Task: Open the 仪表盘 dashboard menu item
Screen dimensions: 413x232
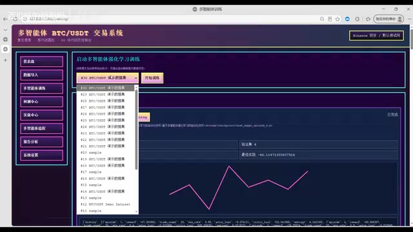Action: point(41,62)
